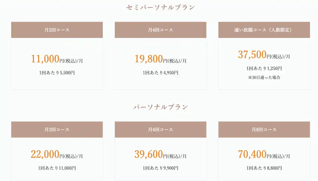Click the 1回あたり9,900円 text
318x181 pixels.
pyautogui.click(x=160, y=168)
